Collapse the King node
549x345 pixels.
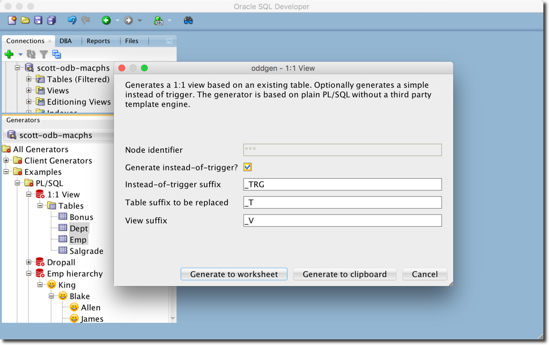pyautogui.click(x=40, y=284)
